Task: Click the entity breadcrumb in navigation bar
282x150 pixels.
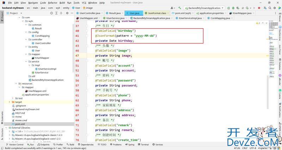Action: 66,8
